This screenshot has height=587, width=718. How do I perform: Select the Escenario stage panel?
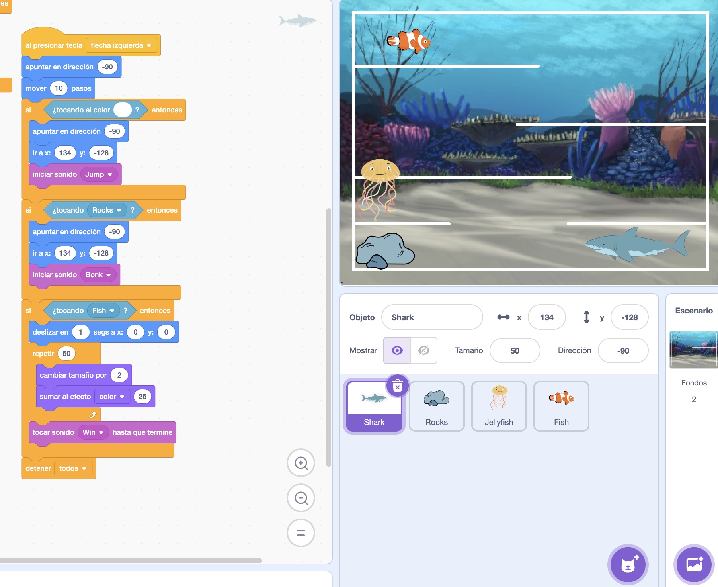(x=694, y=311)
